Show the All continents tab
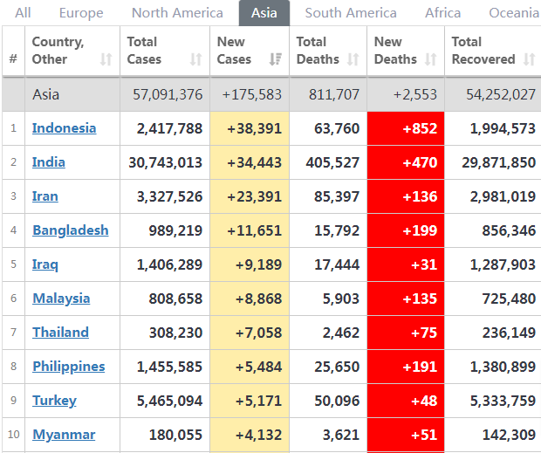The width and height of the screenshot is (541, 453). [x=23, y=13]
